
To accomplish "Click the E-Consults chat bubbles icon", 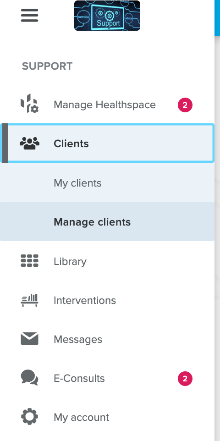I will pyautogui.click(x=29, y=377).
